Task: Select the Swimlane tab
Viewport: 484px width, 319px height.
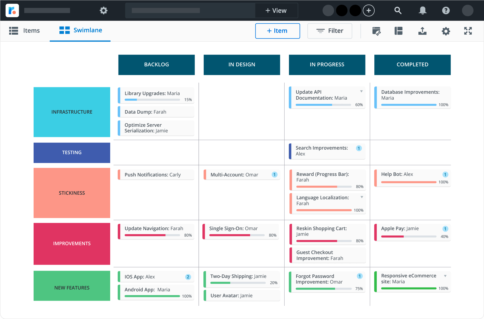Action: click(81, 30)
